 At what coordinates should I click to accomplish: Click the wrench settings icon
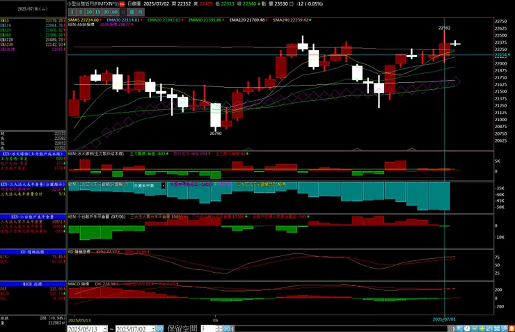[504, 328]
